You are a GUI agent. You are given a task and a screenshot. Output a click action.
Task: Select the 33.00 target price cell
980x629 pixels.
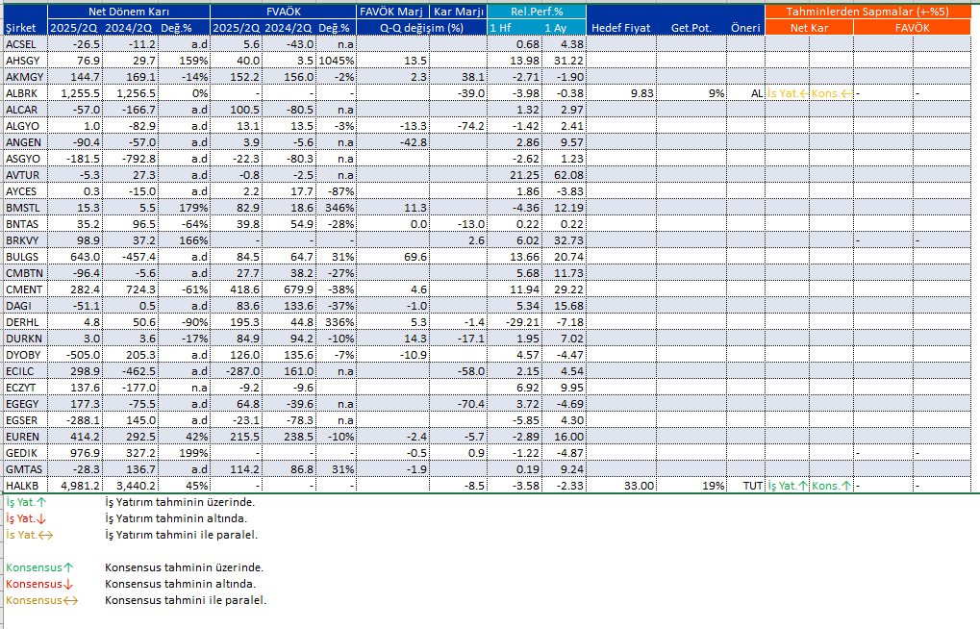[x=639, y=486]
